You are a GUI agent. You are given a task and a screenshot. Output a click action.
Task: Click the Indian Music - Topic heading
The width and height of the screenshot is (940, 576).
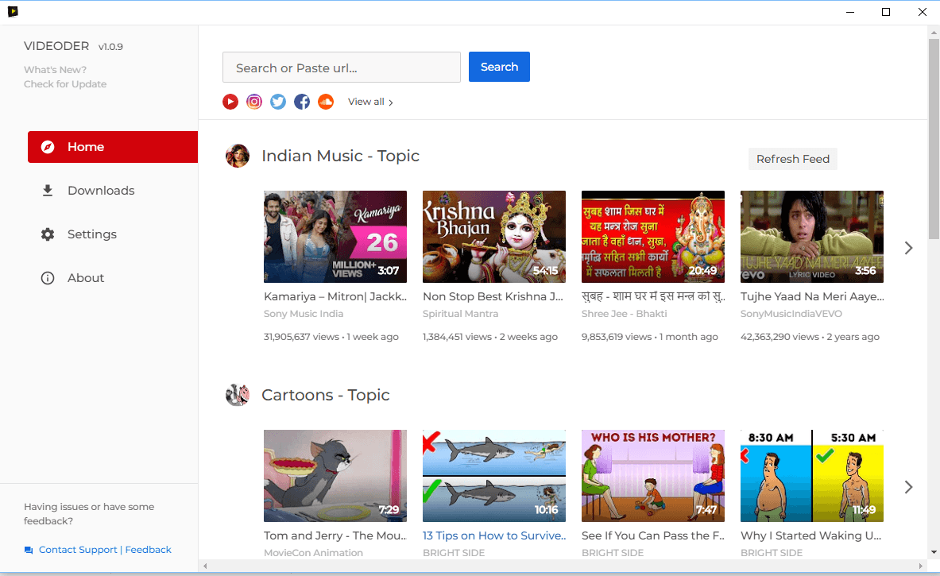tap(341, 156)
